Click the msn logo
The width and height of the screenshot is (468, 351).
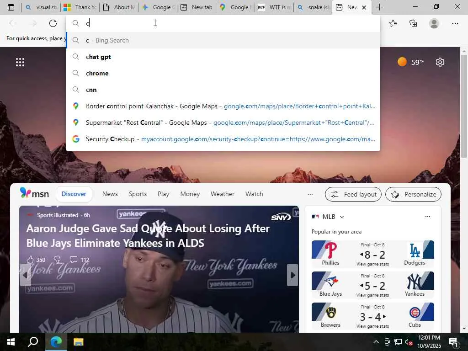34,193
